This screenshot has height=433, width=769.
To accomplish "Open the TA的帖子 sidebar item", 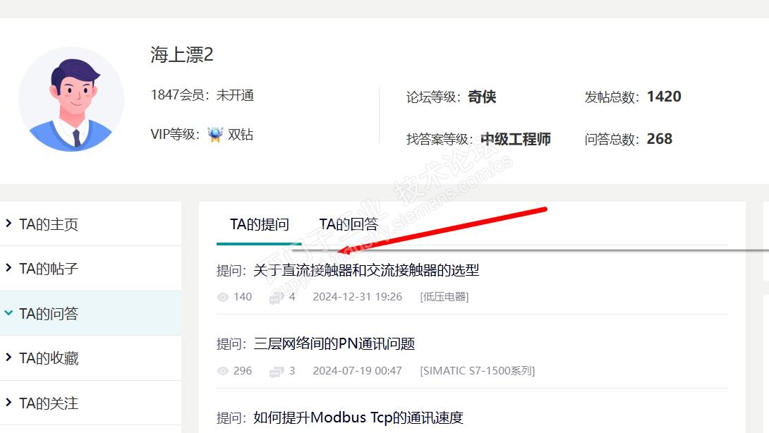I will pyautogui.click(x=91, y=269).
